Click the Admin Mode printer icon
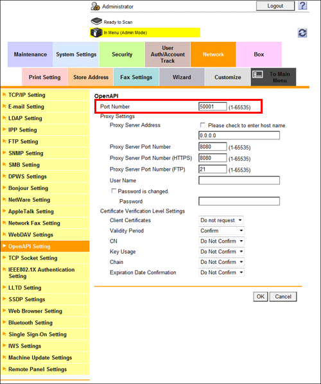 pos(96,33)
